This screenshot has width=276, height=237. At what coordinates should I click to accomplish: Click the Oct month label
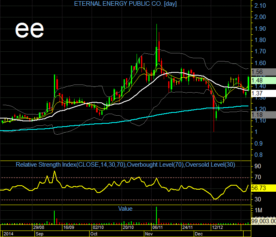94,234
